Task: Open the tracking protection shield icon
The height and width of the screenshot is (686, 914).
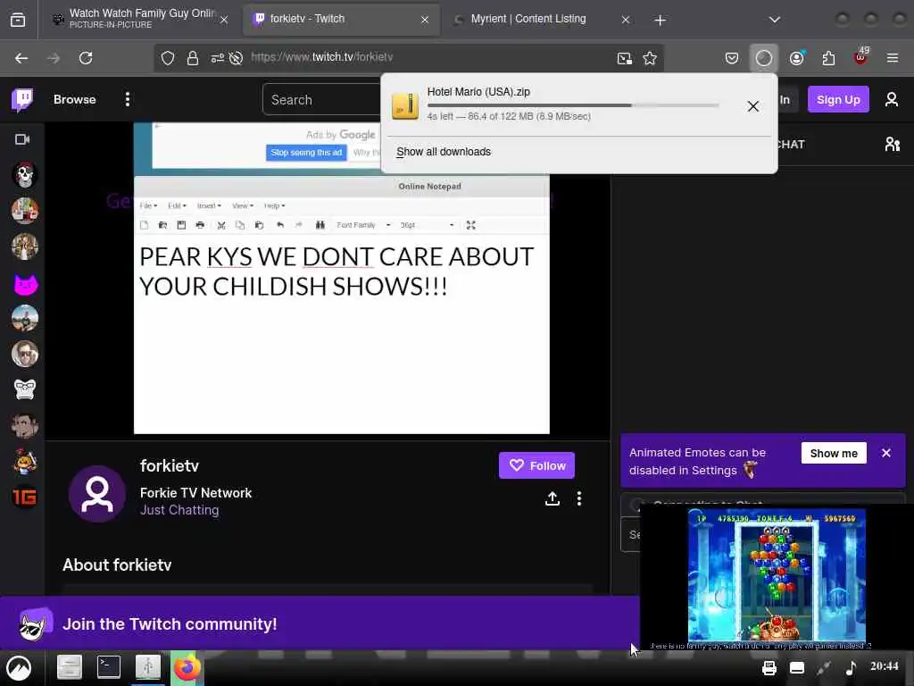Action: point(168,58)
